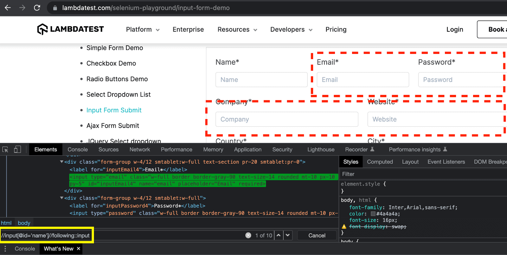Screen dimensions: 507x255
Task: Open the Computed styles tab
Action: pyautogui.click(x=380, y=162)
